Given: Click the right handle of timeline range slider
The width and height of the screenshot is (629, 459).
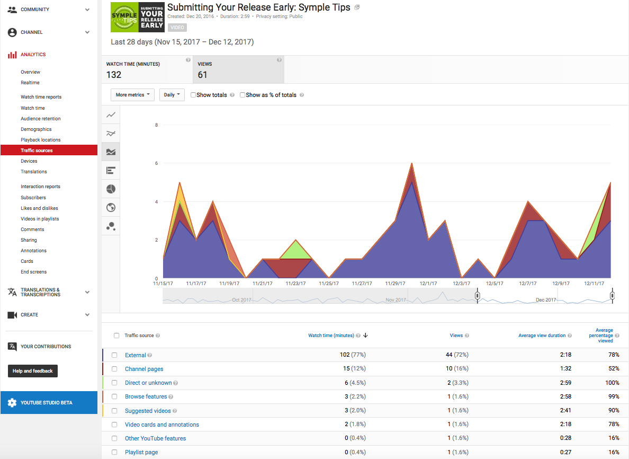Looking at the screenshot, I should point(612,296).
